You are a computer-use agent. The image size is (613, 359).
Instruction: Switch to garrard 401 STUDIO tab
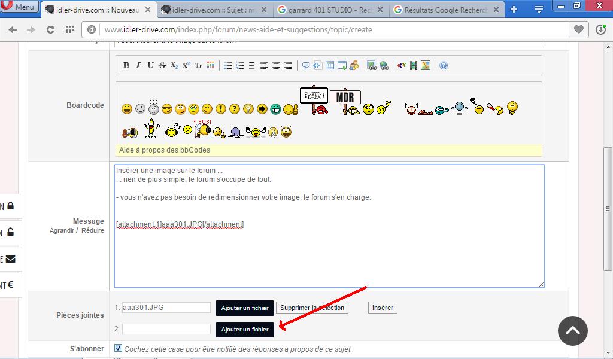point(329,10)
